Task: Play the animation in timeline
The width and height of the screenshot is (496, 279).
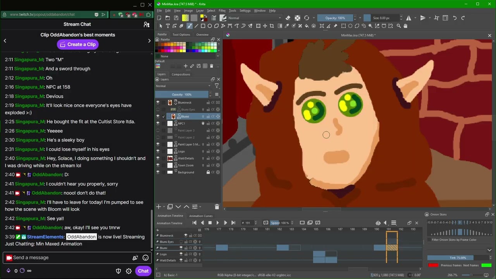Action: click(x=217, y=223)
